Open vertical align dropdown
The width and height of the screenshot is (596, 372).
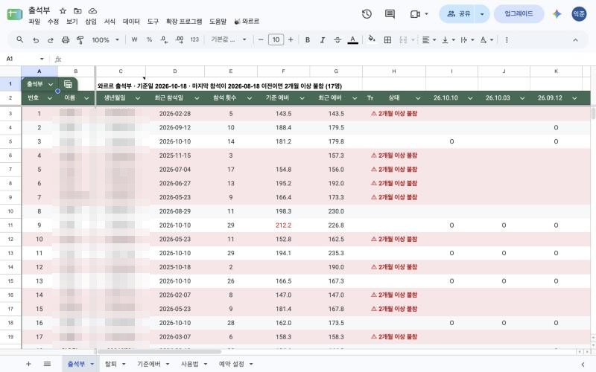[x=448, y=39]
